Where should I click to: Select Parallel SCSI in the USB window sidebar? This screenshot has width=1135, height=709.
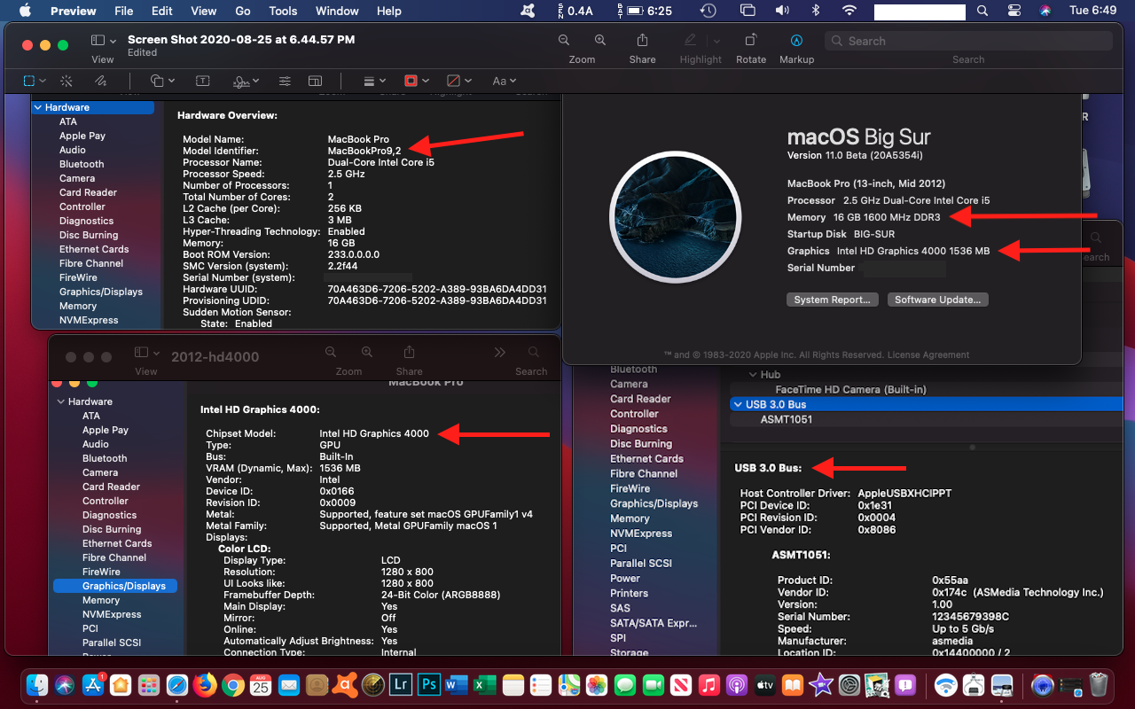point(641,563)
